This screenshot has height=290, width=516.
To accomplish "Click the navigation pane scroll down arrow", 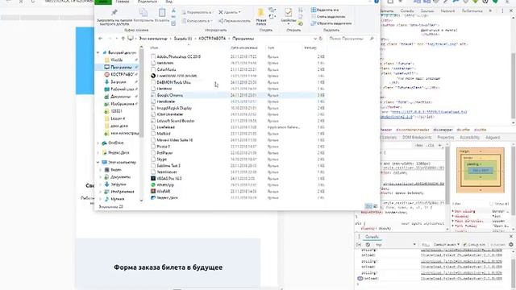I will [x=142, y=201].
